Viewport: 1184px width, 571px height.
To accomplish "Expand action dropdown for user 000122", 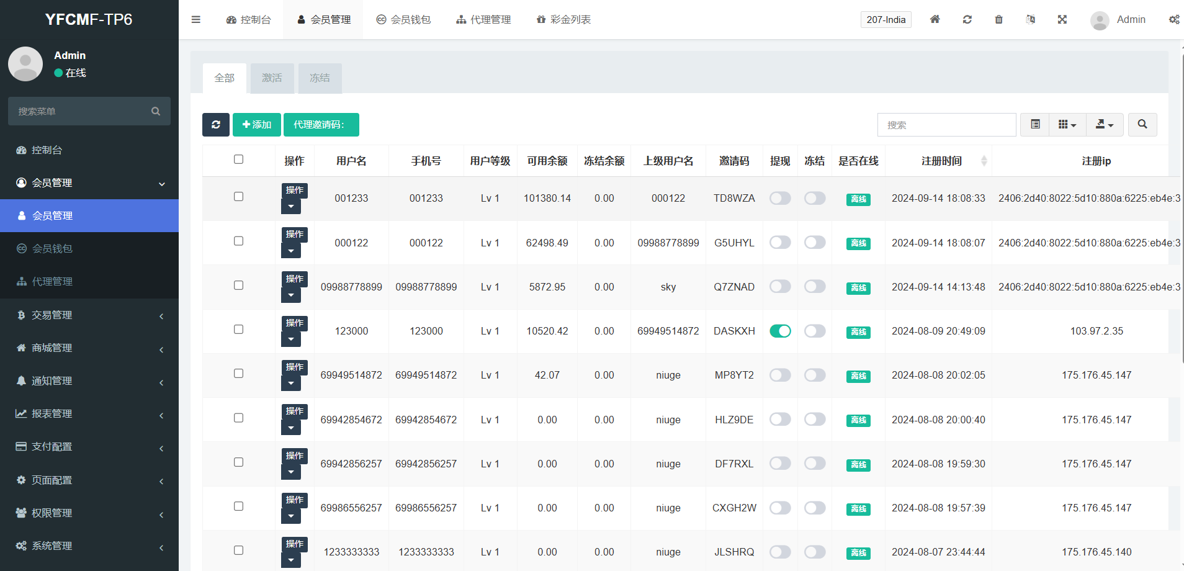I will [x=291, y=251].
